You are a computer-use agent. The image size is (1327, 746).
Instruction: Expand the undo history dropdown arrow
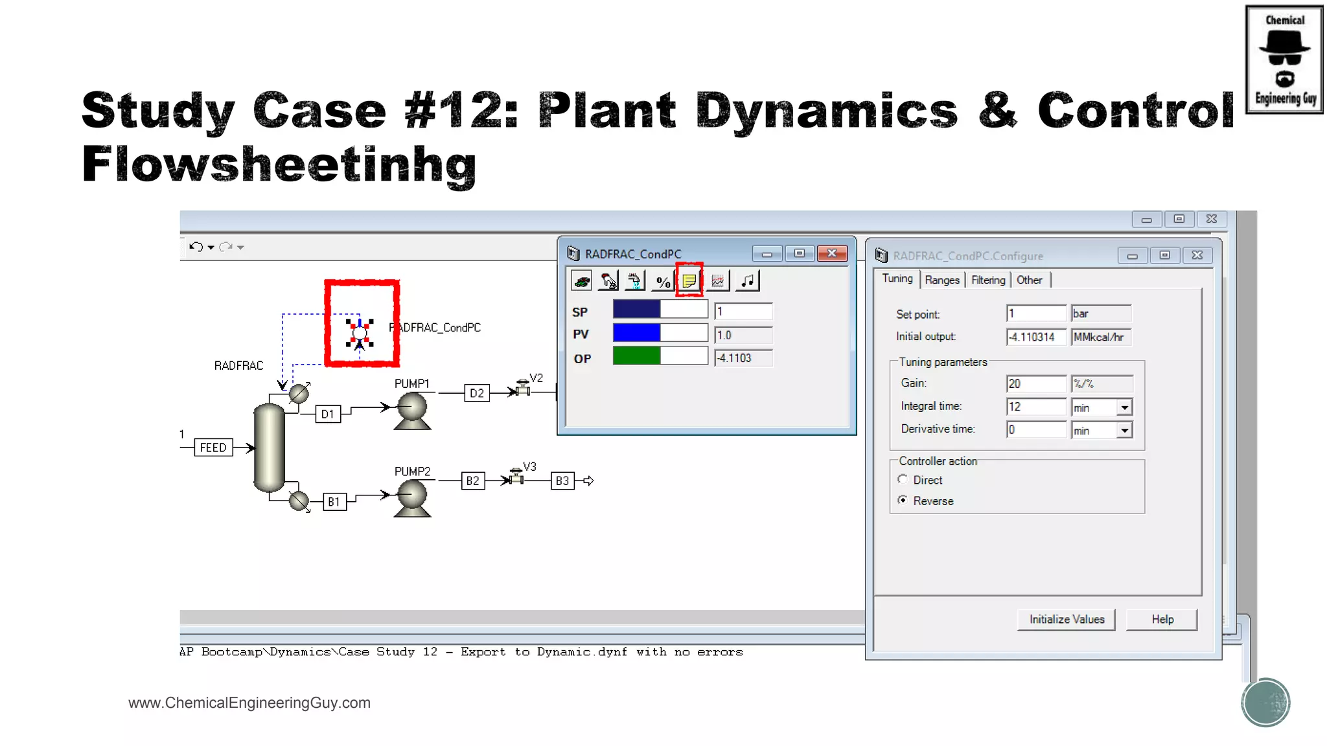(x=211, y=247)
